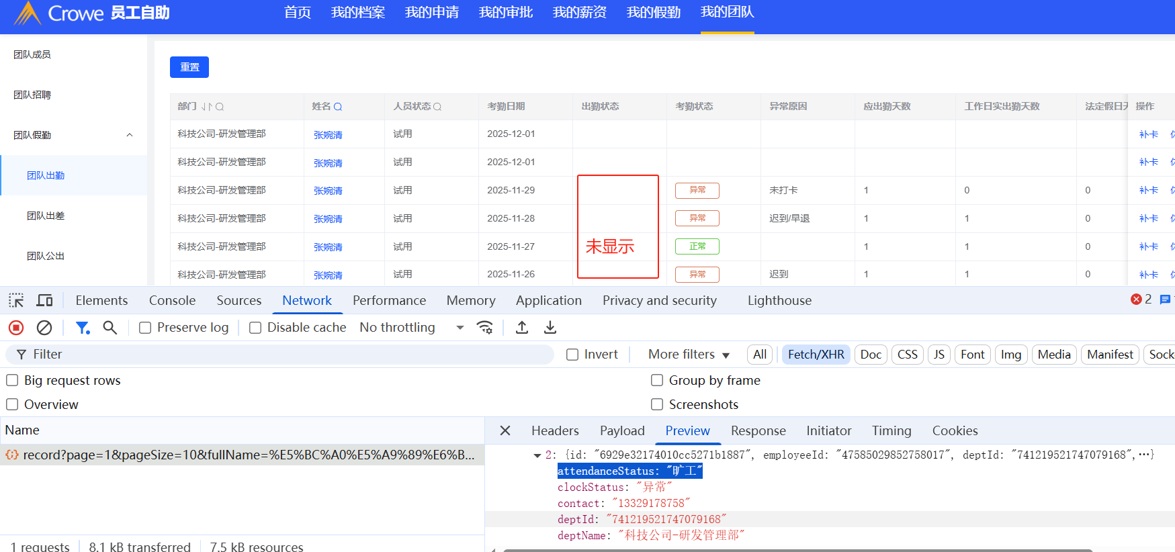Open the network conditions wifi icon

click(484, 328)
